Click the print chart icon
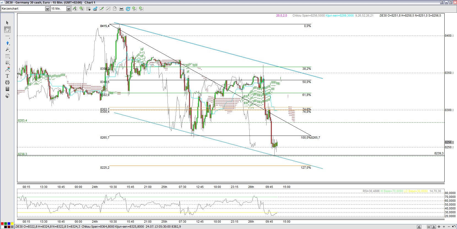 [121, 9]
